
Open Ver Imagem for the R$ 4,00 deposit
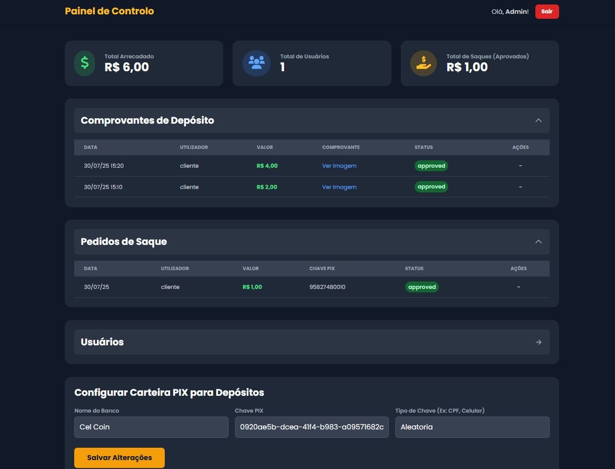coord(339,166)
